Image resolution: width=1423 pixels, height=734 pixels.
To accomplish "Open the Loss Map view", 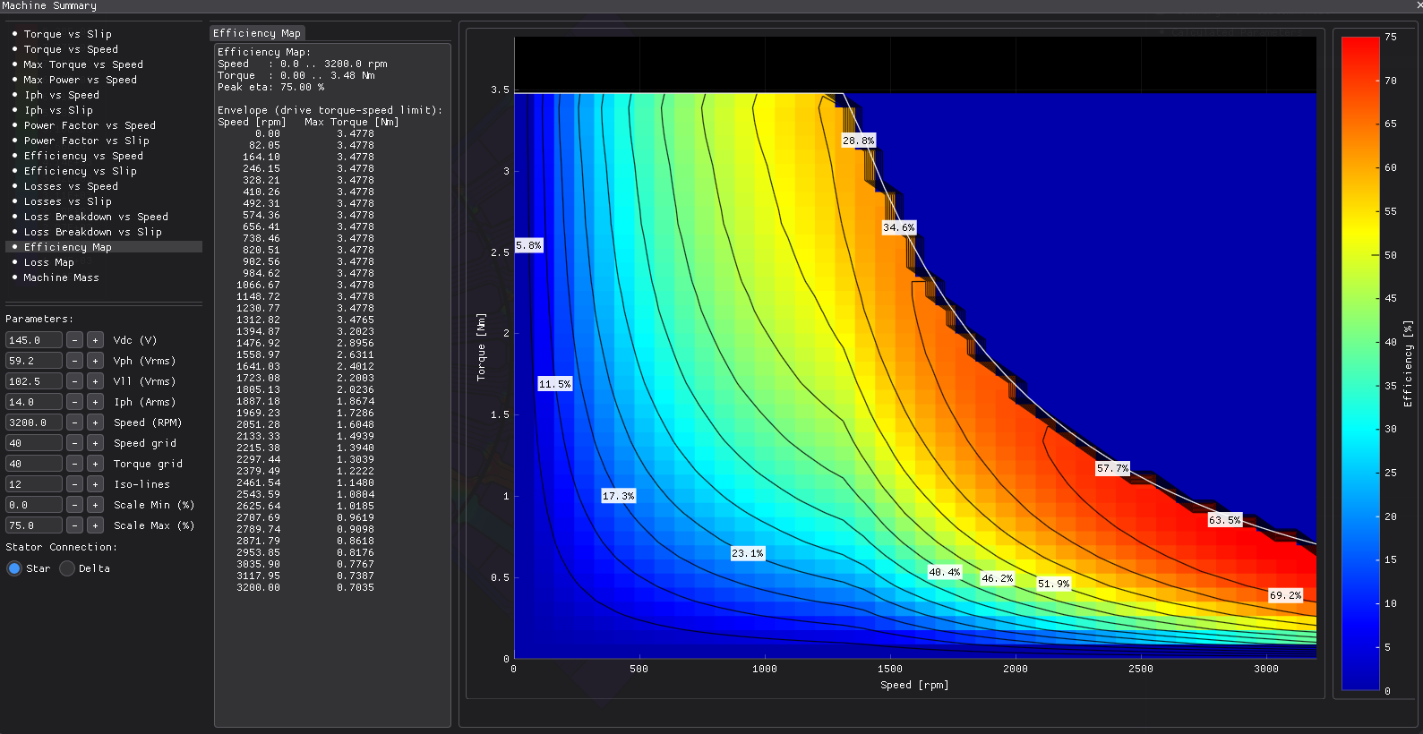I will (104, 262).
